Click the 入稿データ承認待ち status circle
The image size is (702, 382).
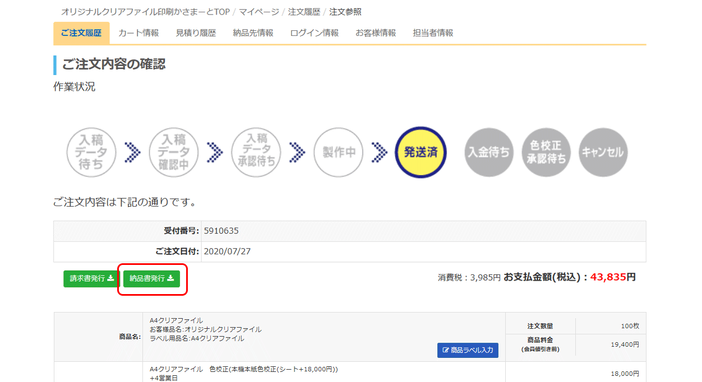tap(256, 152)
